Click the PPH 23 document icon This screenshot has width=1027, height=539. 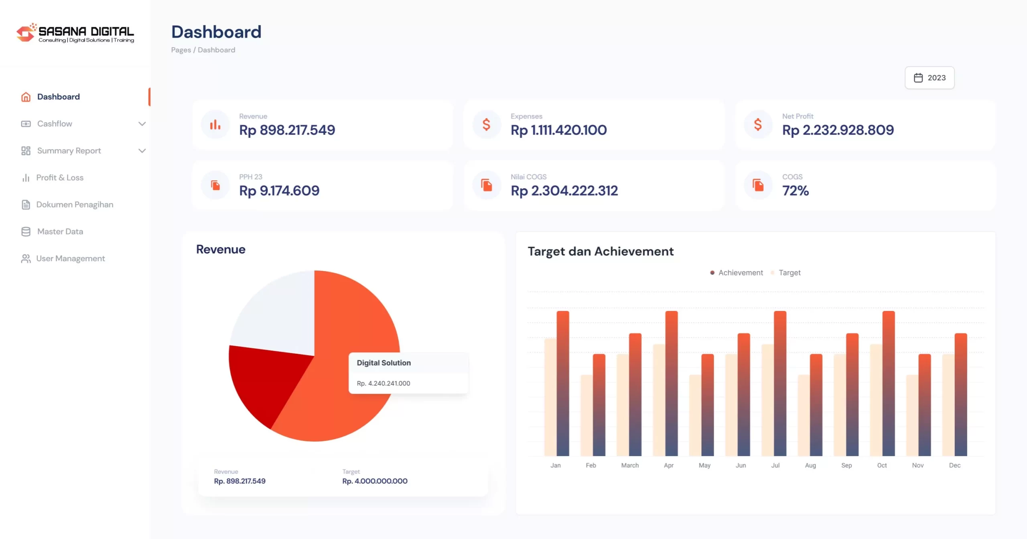pyautogui.click(x=215, y=185)
